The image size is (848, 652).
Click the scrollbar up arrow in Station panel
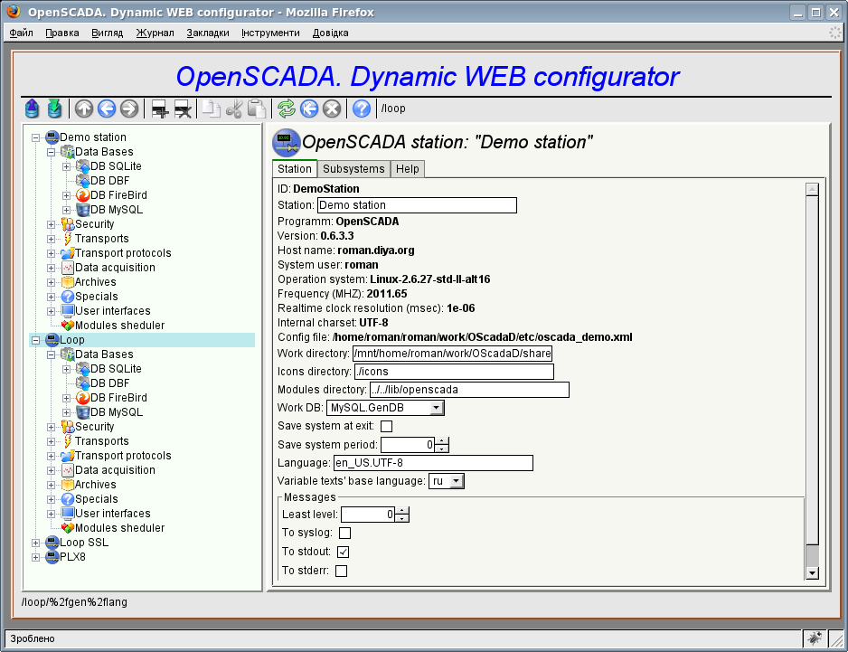pos(812,189)
